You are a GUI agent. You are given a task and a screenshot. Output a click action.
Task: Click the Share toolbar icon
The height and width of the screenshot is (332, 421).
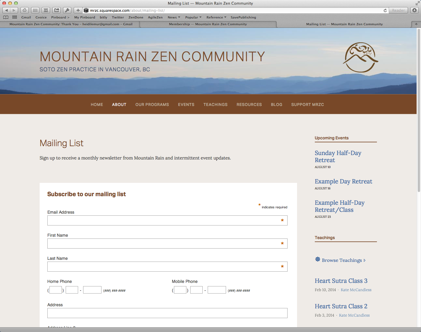click(57, 10)
